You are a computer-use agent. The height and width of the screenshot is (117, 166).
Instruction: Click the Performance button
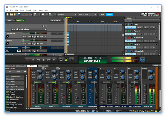click(56, 20)
